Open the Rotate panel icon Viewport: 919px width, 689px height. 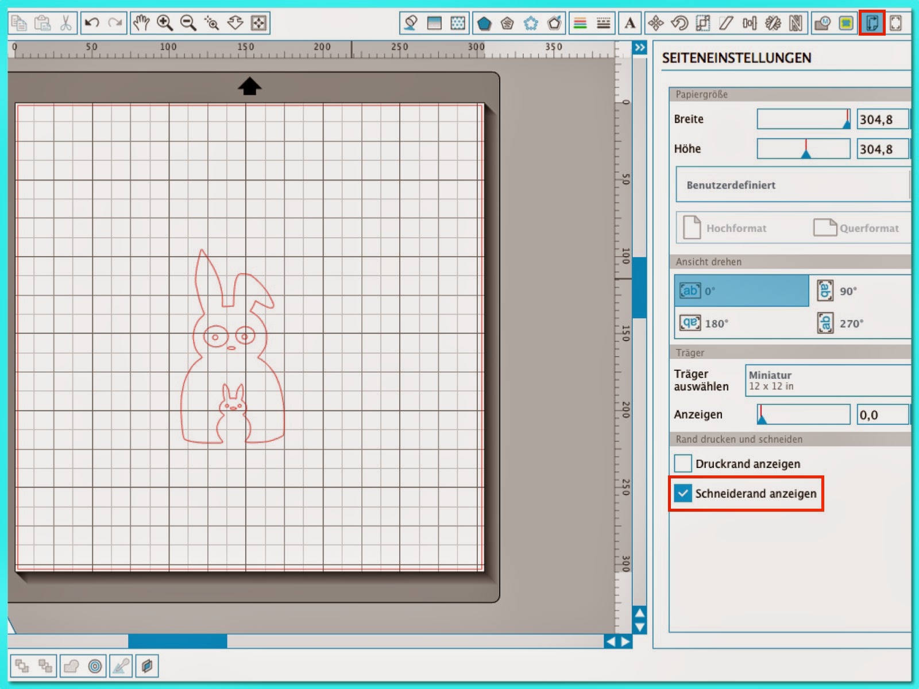pos(679,23)
